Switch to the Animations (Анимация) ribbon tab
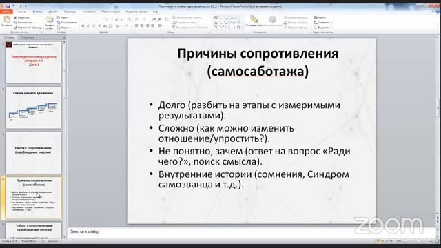The height and width of the screenshot is (248, 441). pyautogui.click(x=89, y=12)
